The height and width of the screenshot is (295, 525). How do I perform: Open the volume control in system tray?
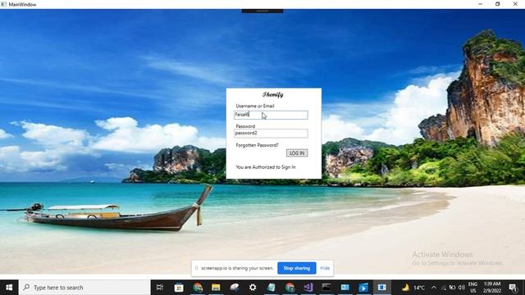462,288
